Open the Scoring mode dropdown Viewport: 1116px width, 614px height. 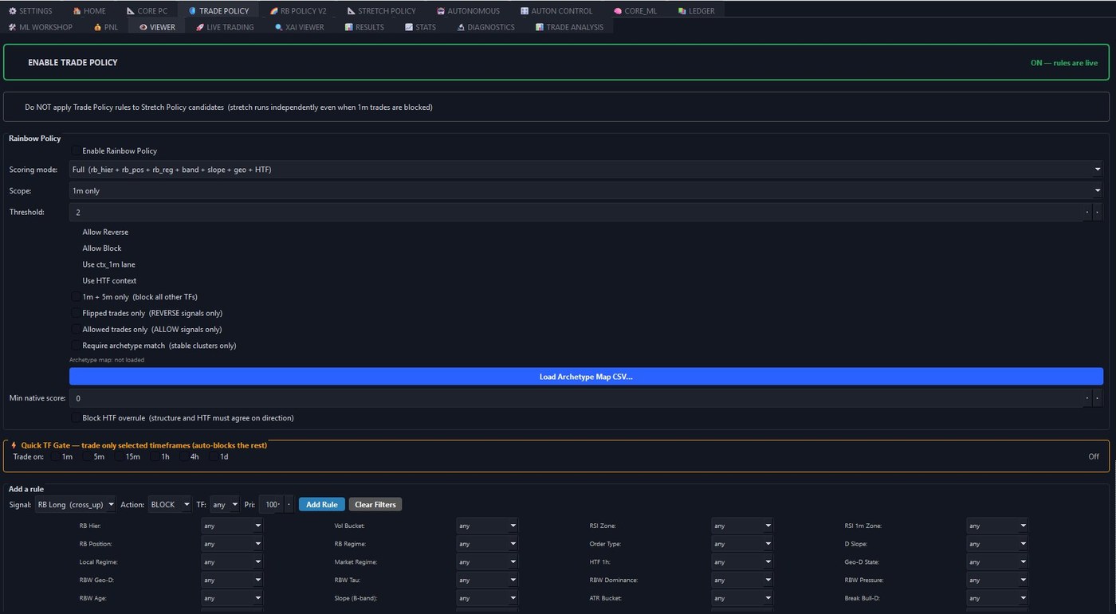point(586,170)
